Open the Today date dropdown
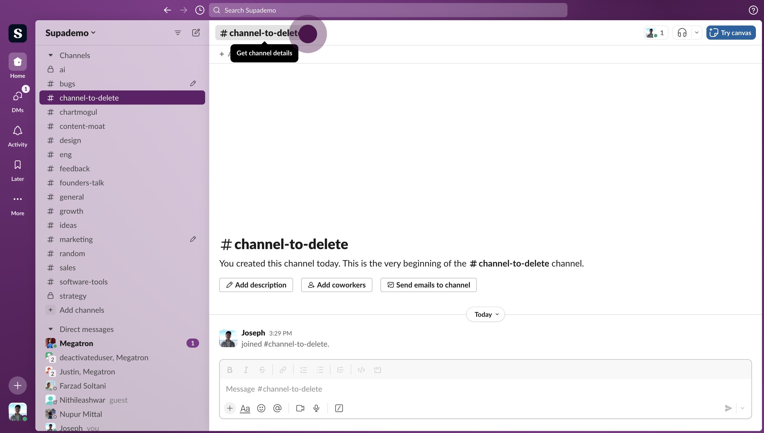This screenshot has width=764, height=433. coord(486,314)
